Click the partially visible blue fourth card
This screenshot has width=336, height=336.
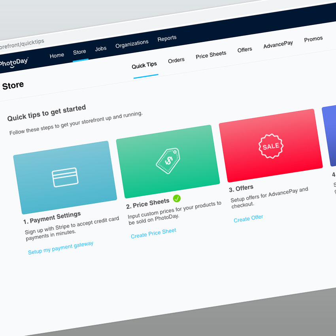coord(330,136)
